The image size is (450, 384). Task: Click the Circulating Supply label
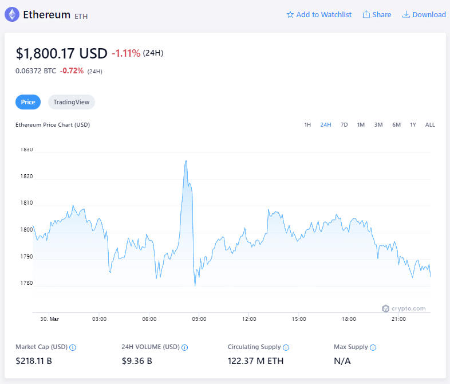254,347
